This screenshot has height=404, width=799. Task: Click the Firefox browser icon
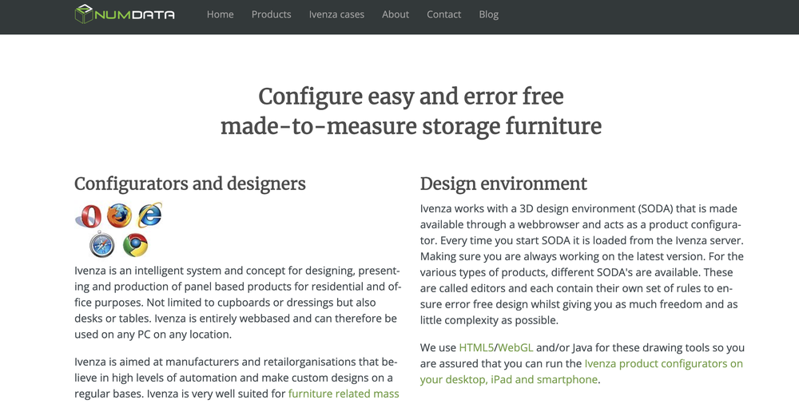(x=118, y=216)
